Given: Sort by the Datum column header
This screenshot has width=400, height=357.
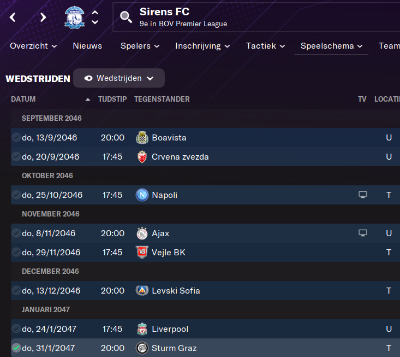Looking at the screenshot, I should pyautogui.click(x=23, y=99).
